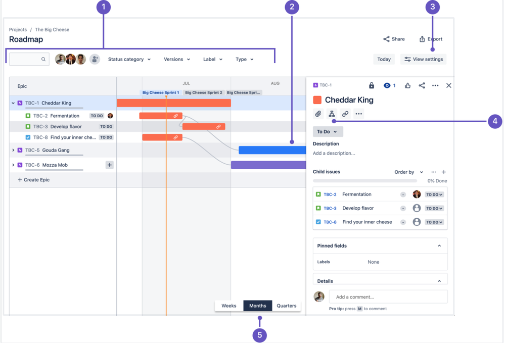Open View settings
Screen dimensions: 505x343
(x=423, y=59)
